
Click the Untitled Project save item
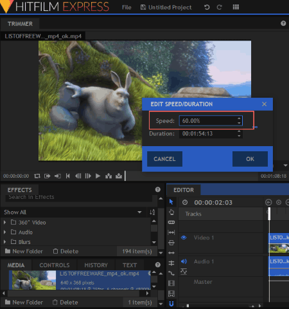click(x=166, y=8)
